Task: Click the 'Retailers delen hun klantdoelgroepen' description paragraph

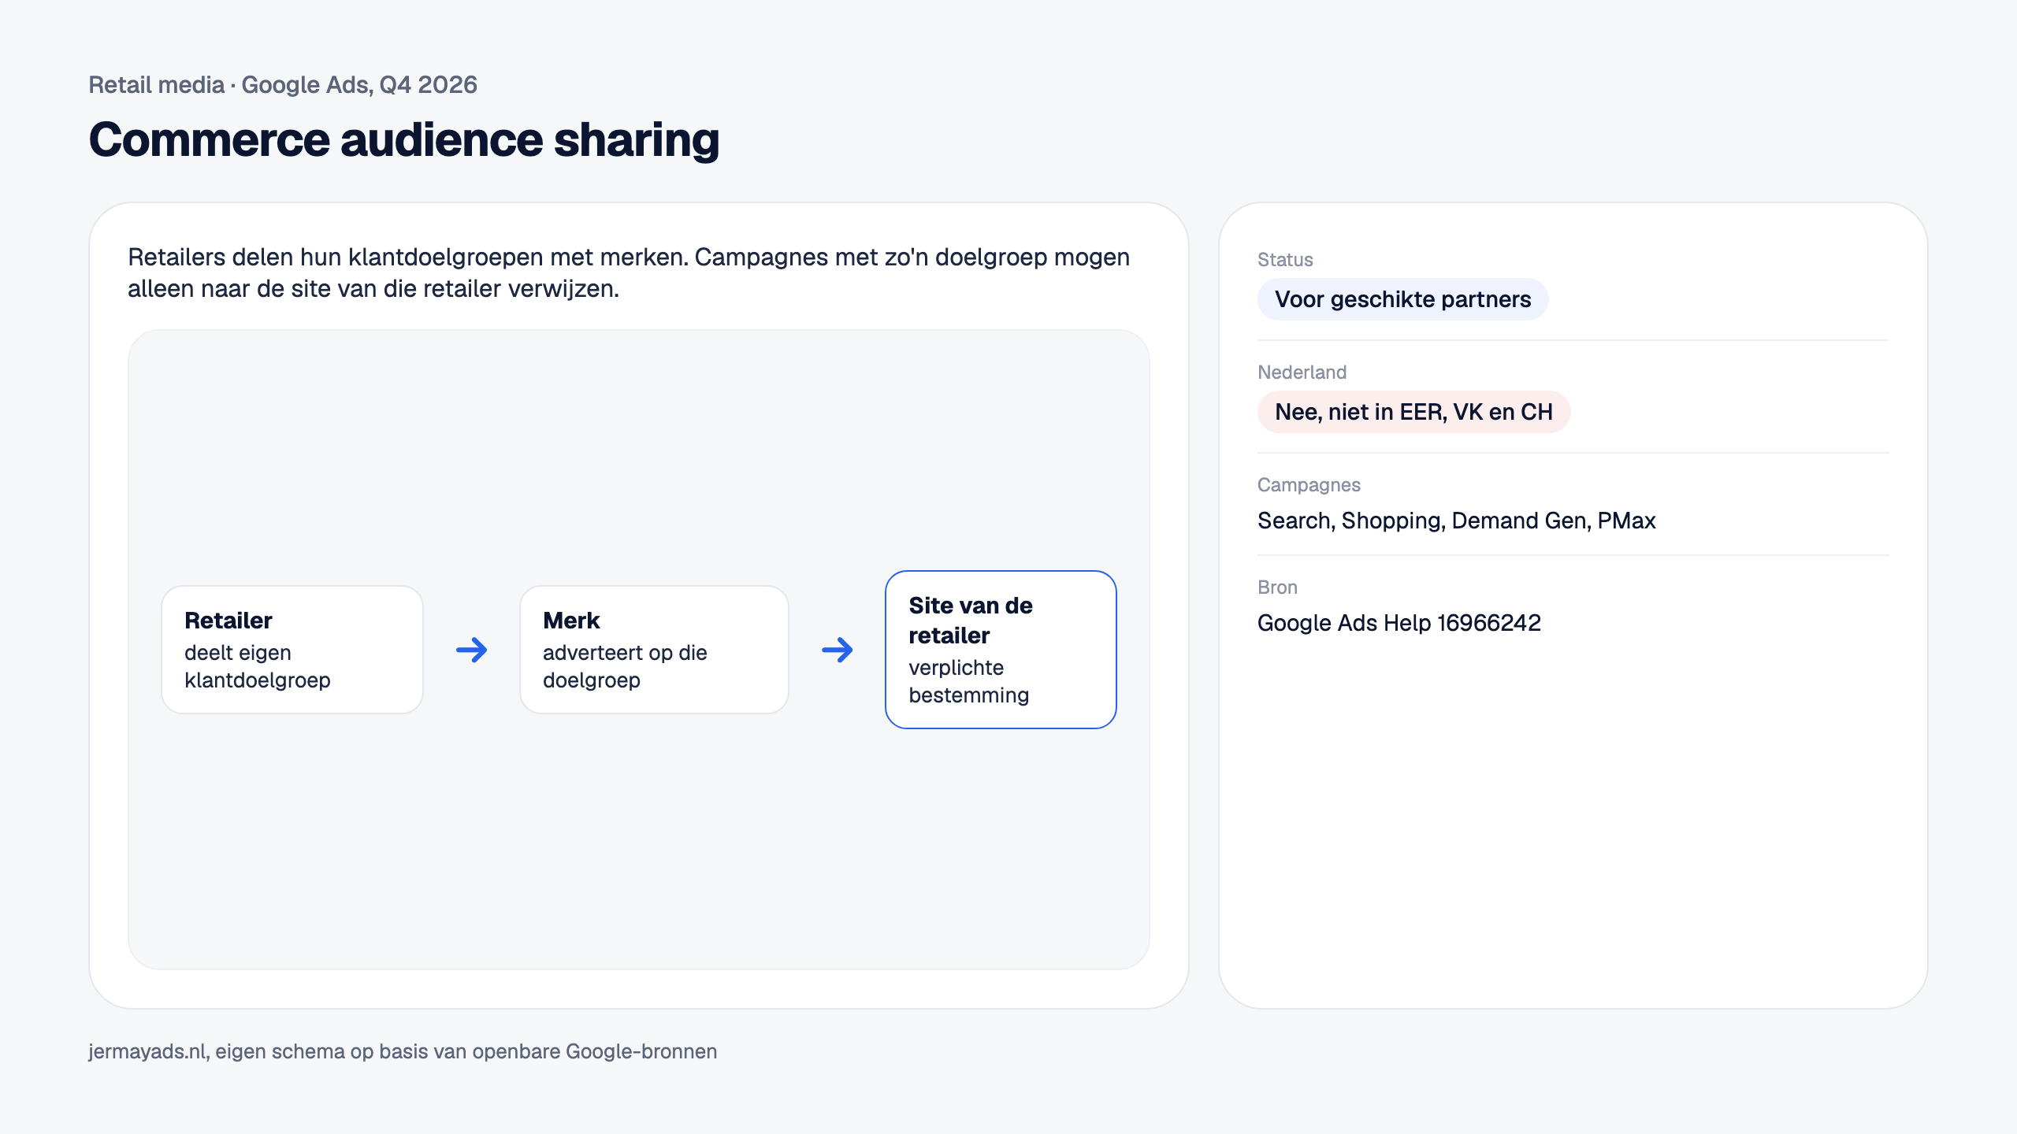Action: pyautogui.click(x=629, y=272)
